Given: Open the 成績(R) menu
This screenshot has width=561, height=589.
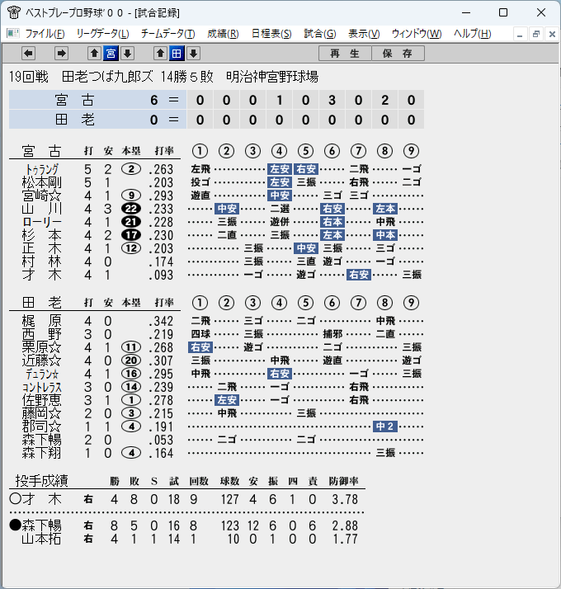Looking at the screenshot, I should (223, 34).
